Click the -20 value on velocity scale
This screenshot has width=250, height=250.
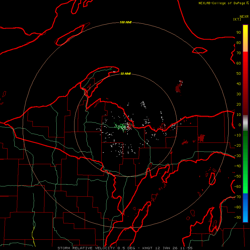click(x=237, y=145)
